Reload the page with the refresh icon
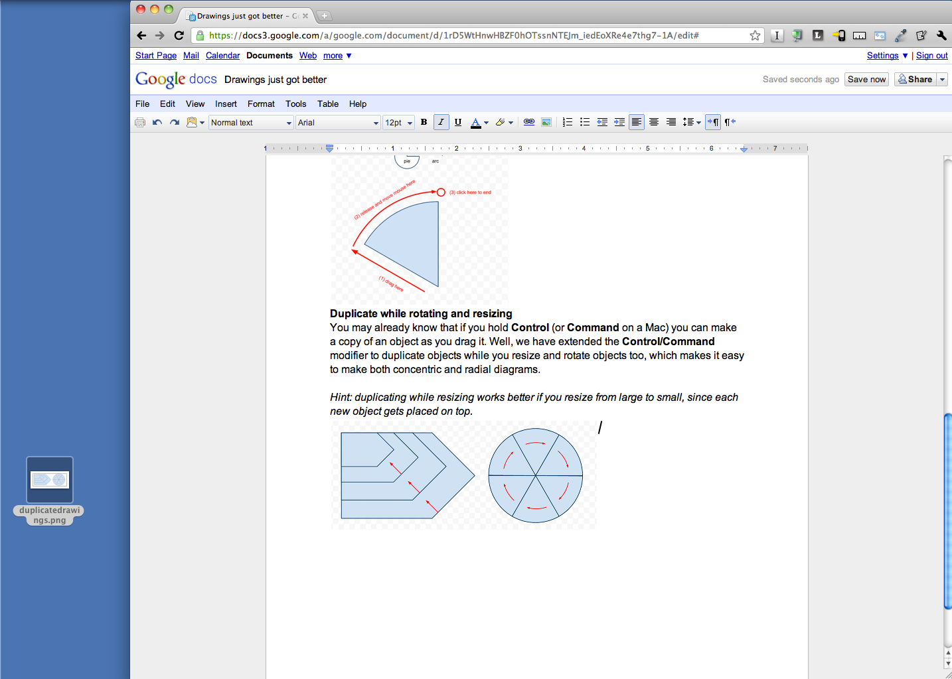The image size is (952, 679). click(179, 36)
